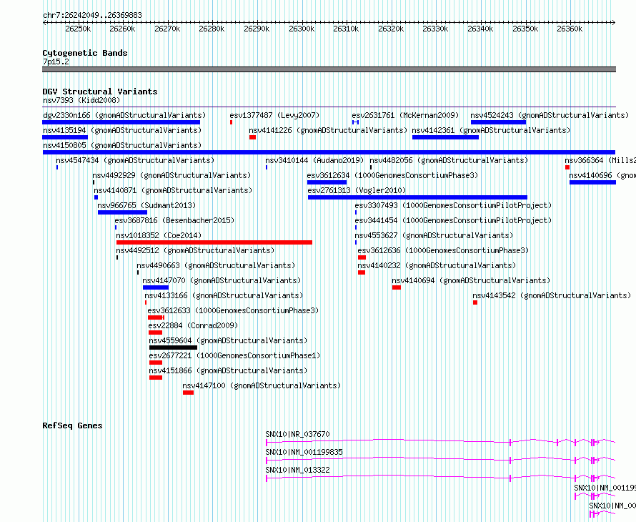
Task: Click the dgv2330n166 variant label
Action: point(124,115)
